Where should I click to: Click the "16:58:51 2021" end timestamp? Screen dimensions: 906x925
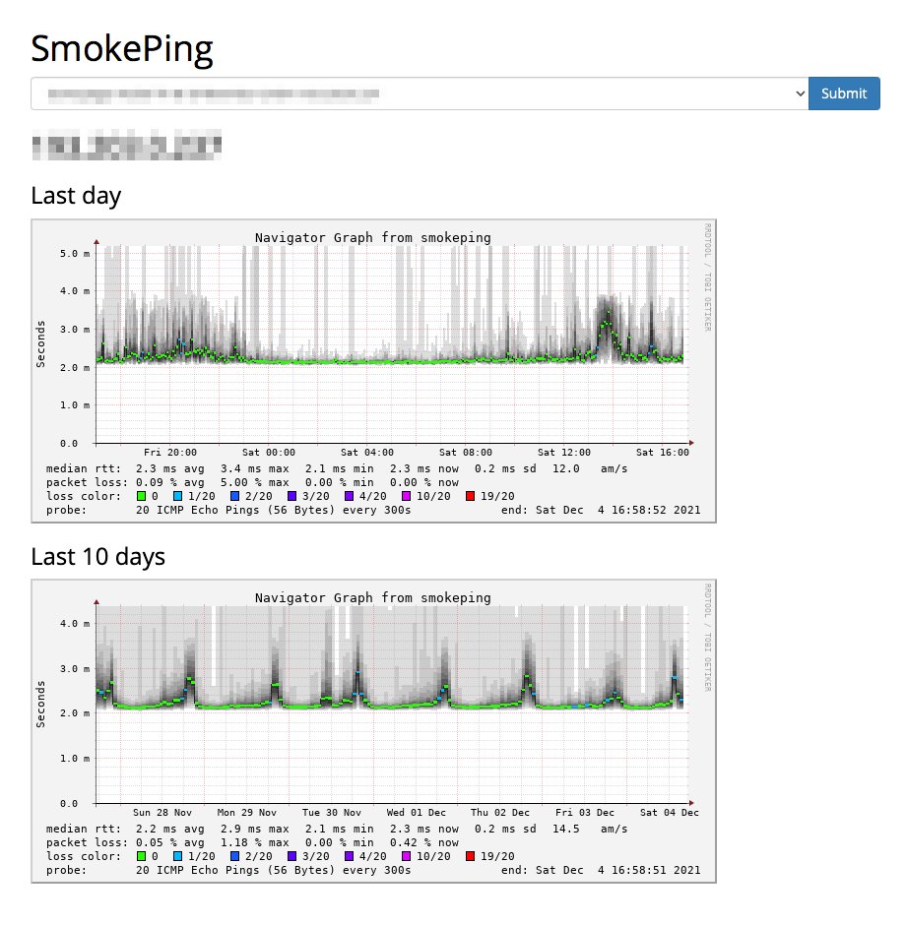click(x=656, y=870)
